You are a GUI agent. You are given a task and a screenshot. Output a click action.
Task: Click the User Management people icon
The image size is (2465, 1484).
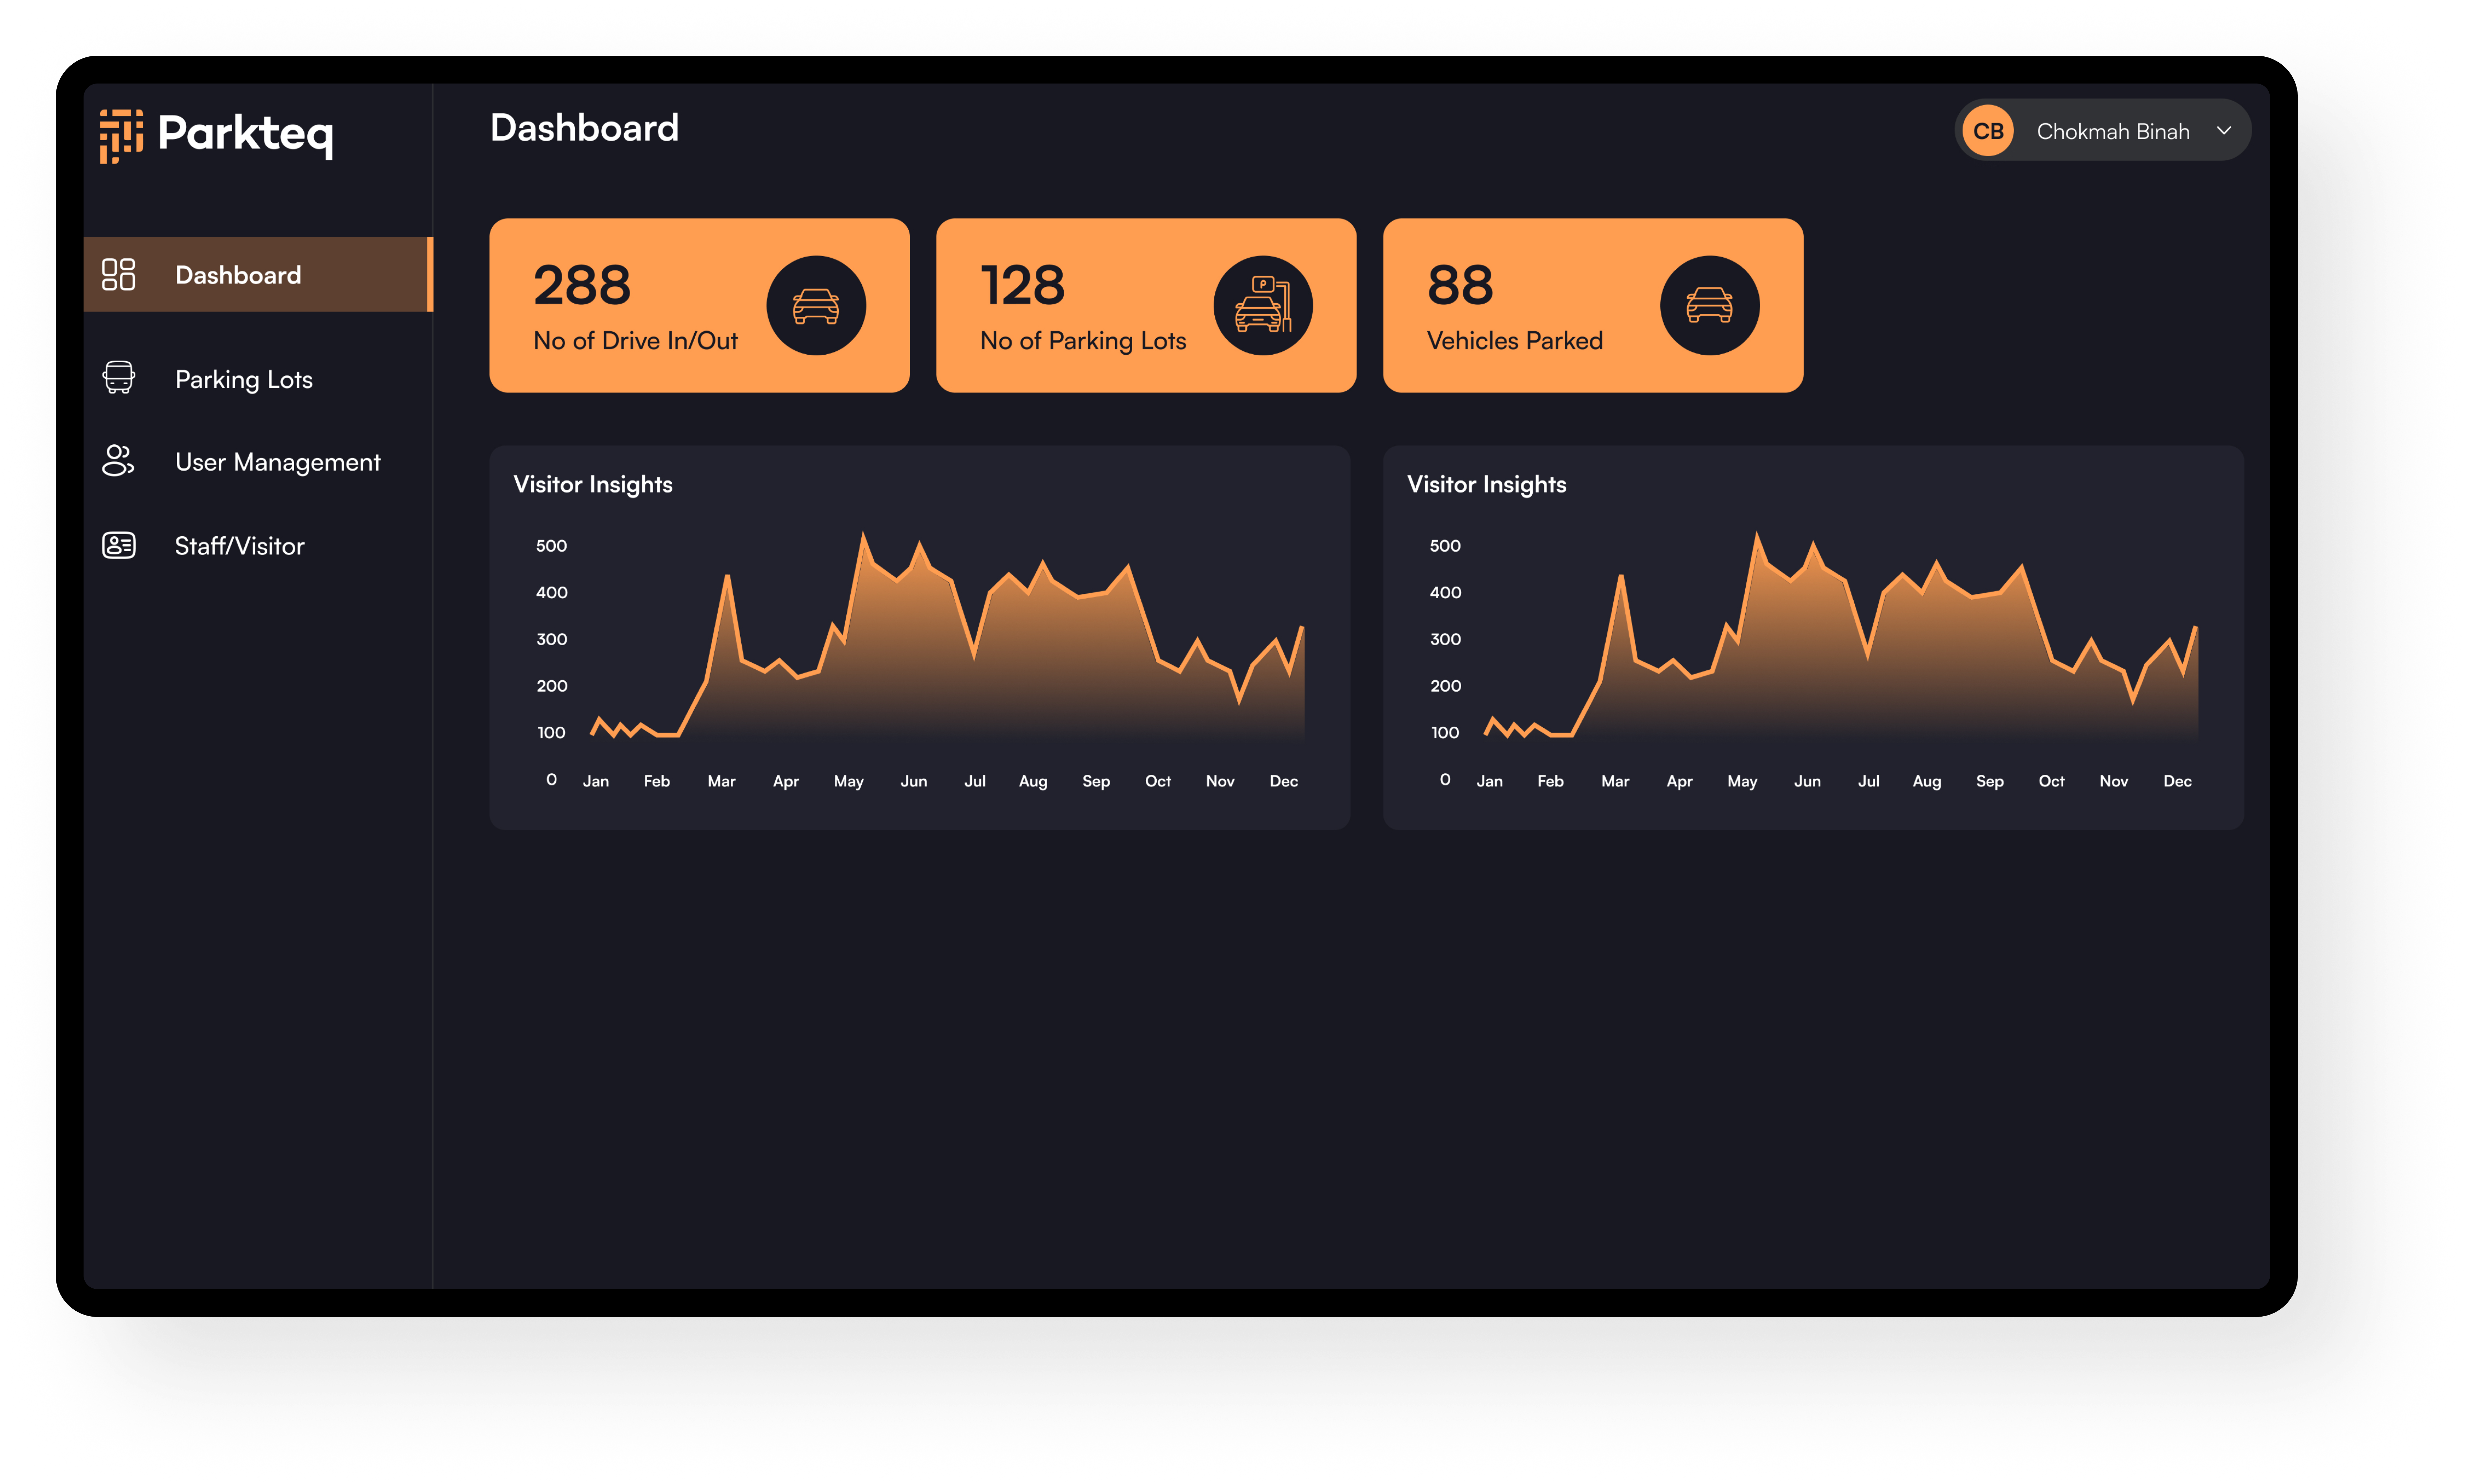[118, 460]
